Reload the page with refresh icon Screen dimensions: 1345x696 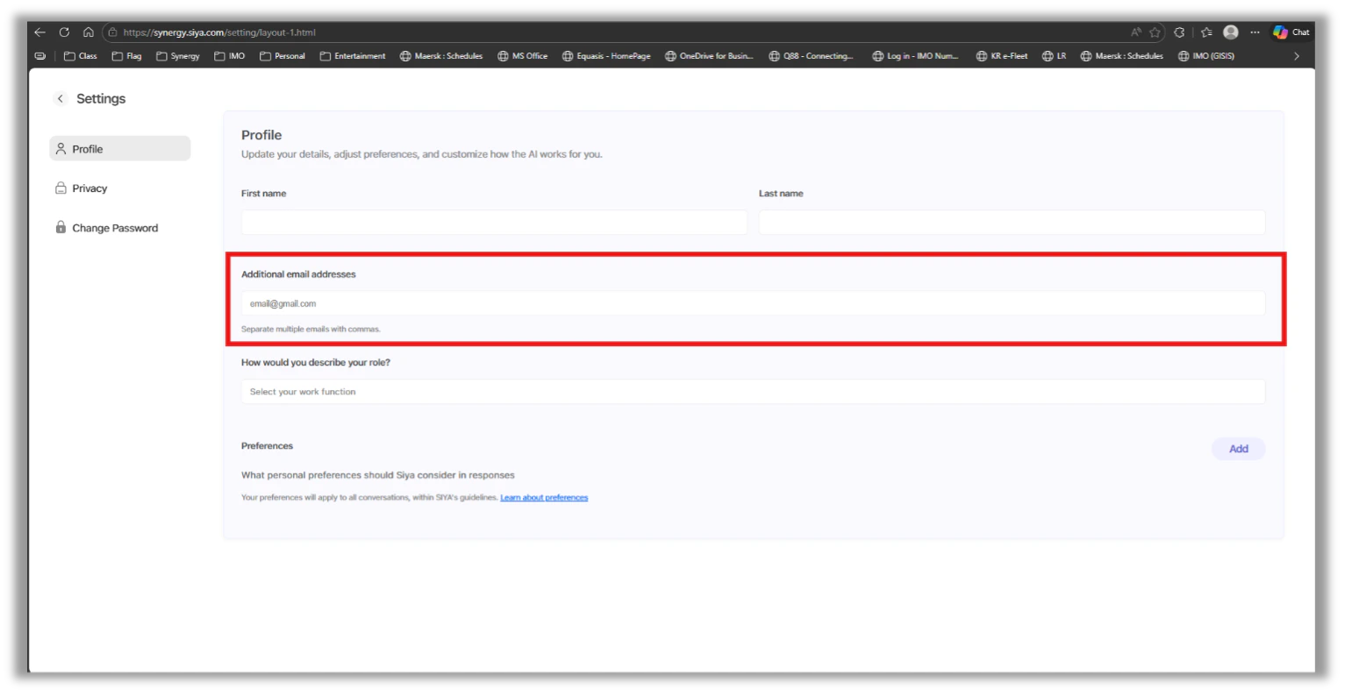point(64,32)
